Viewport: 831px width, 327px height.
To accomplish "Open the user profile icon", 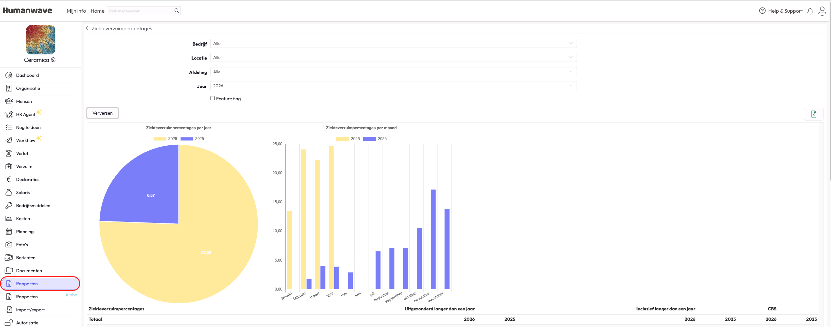I will 822,11.
